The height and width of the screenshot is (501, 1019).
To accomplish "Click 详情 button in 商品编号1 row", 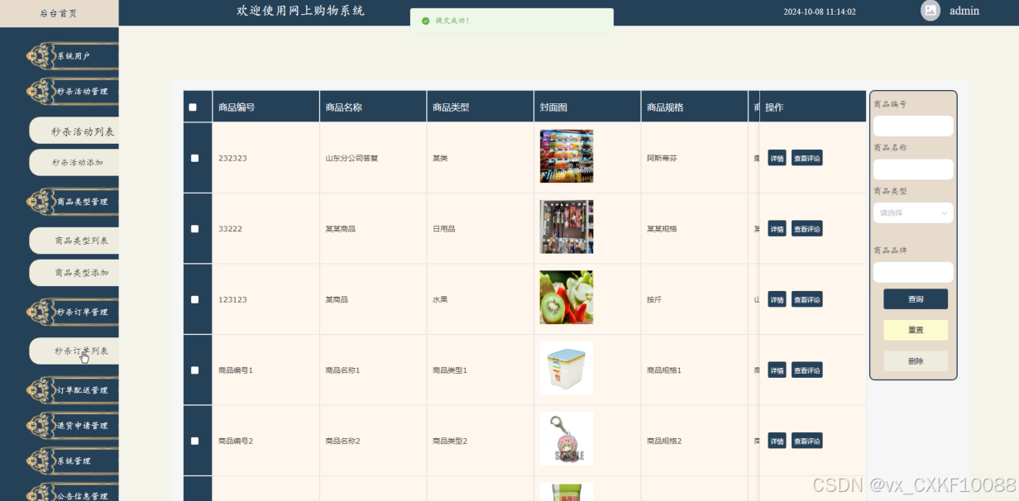I will [777, 370].
